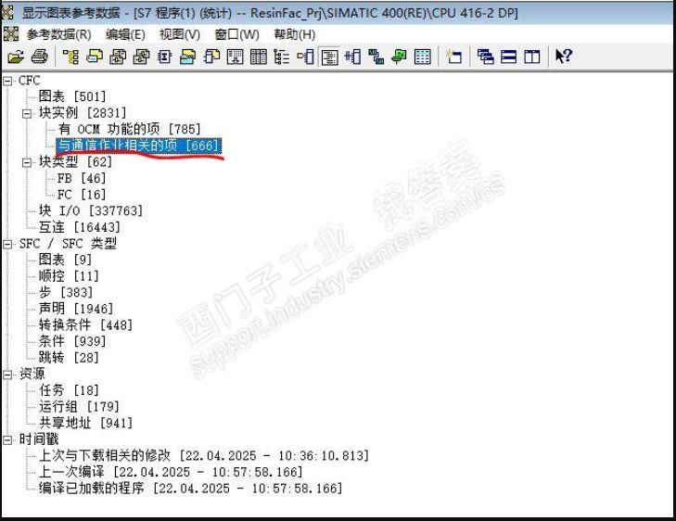This screenshot has height=521, width=676.
Task: Click the yellow and cyan folder toolbar icon
Action: coord(187,57)
